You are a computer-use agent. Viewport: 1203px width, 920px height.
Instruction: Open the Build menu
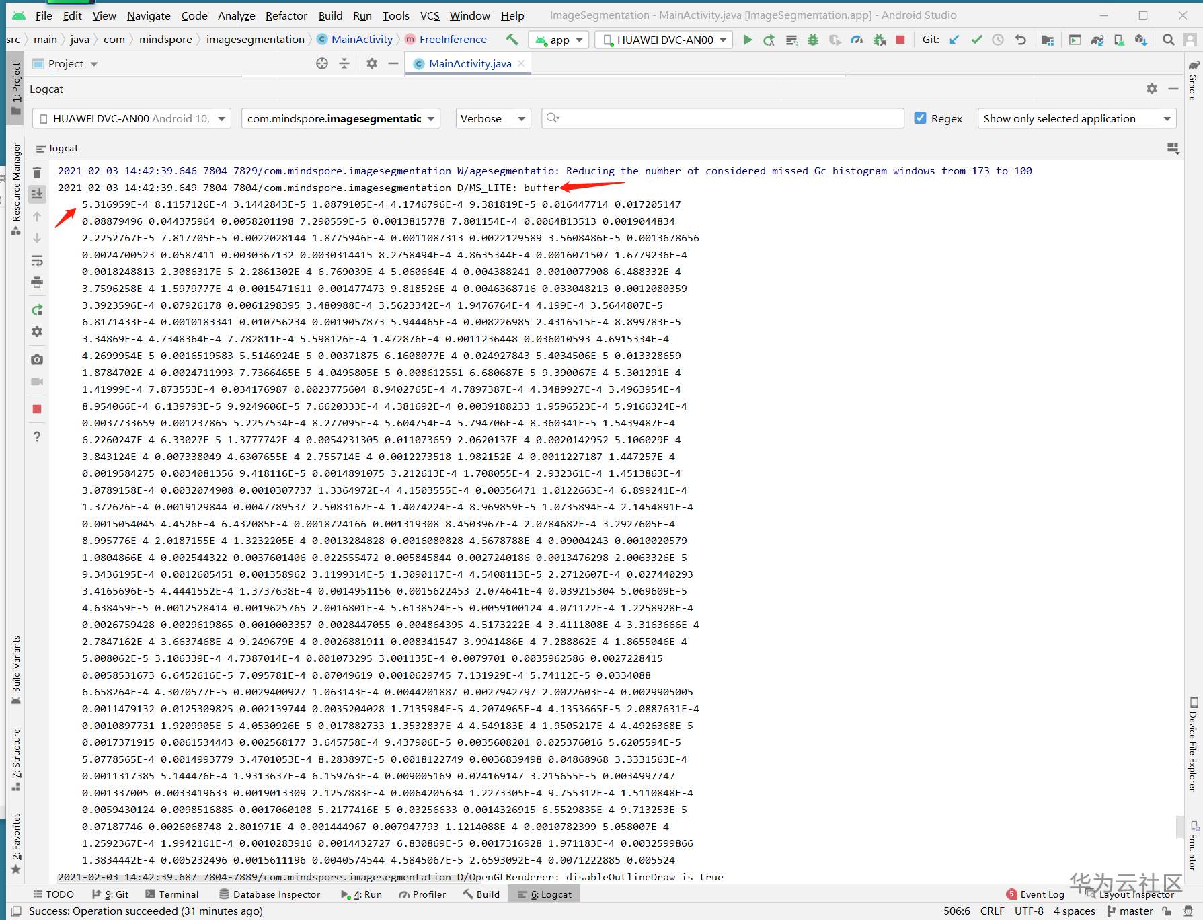point(330,15)
